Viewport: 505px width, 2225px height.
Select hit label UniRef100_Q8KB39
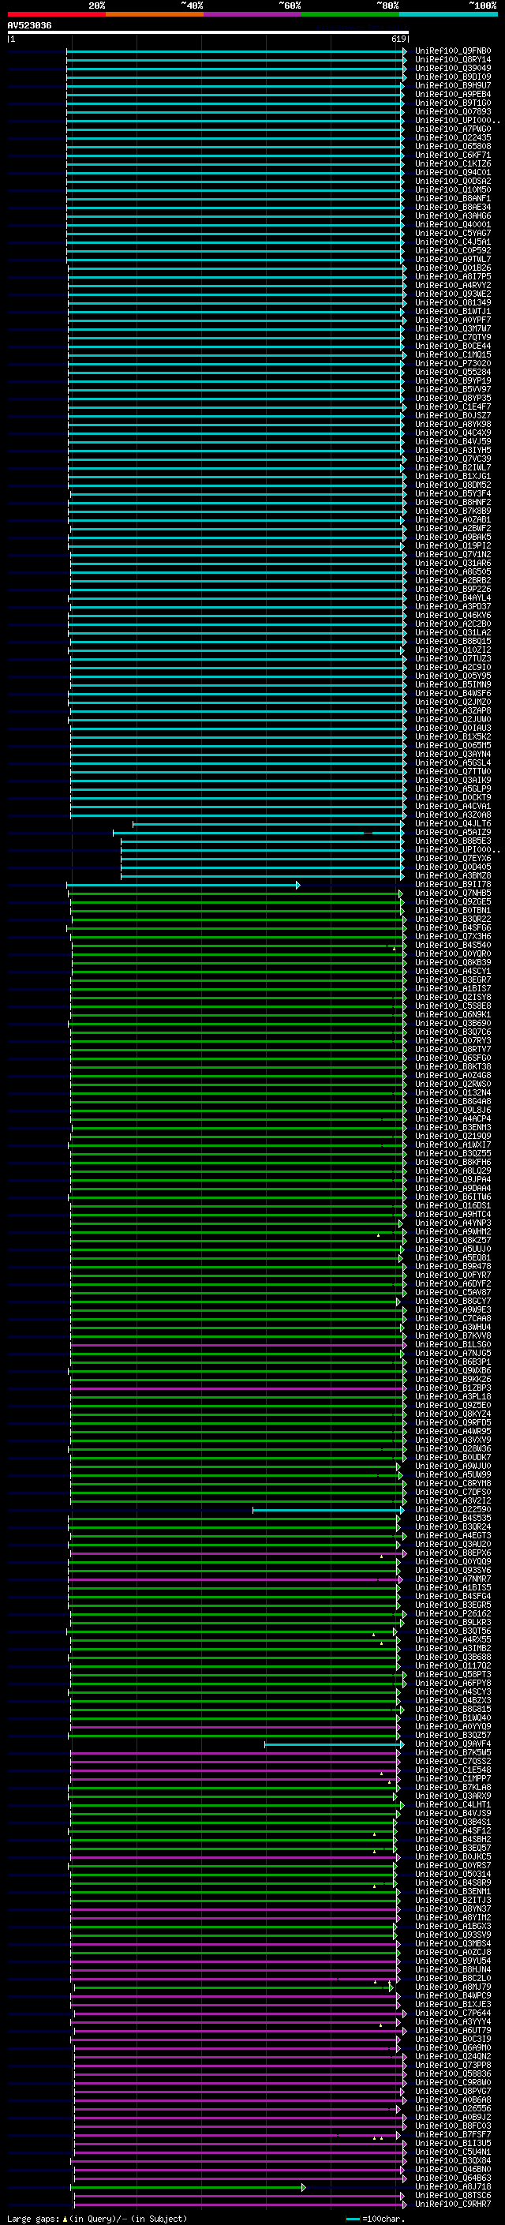pos(453,962)
